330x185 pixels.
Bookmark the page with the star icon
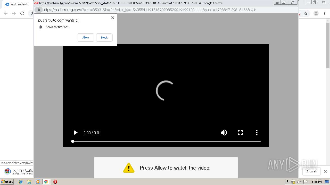[x=306, y=13]
